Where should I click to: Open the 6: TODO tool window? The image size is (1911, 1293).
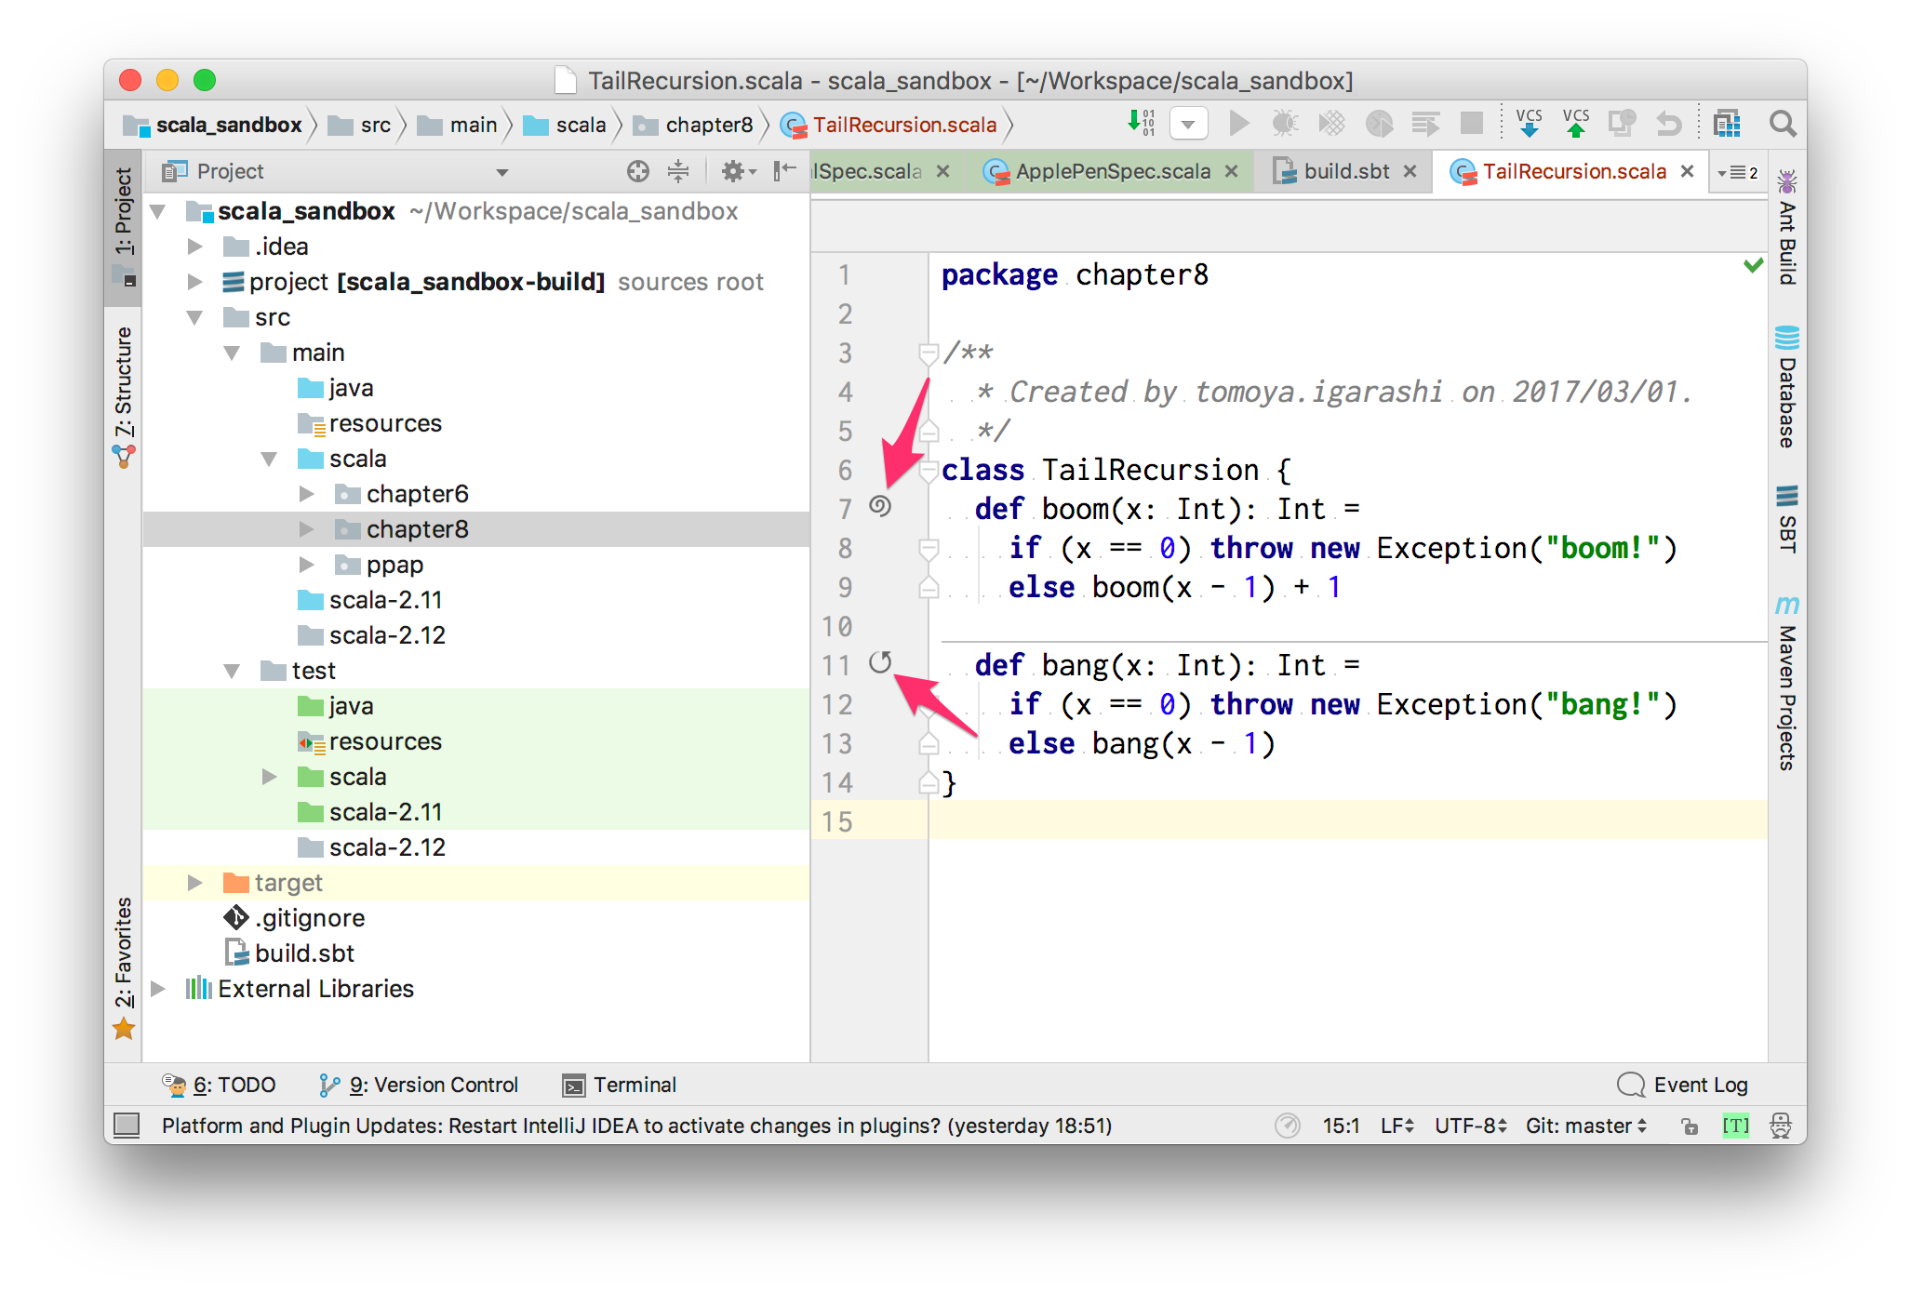[x=220, y=1085]
